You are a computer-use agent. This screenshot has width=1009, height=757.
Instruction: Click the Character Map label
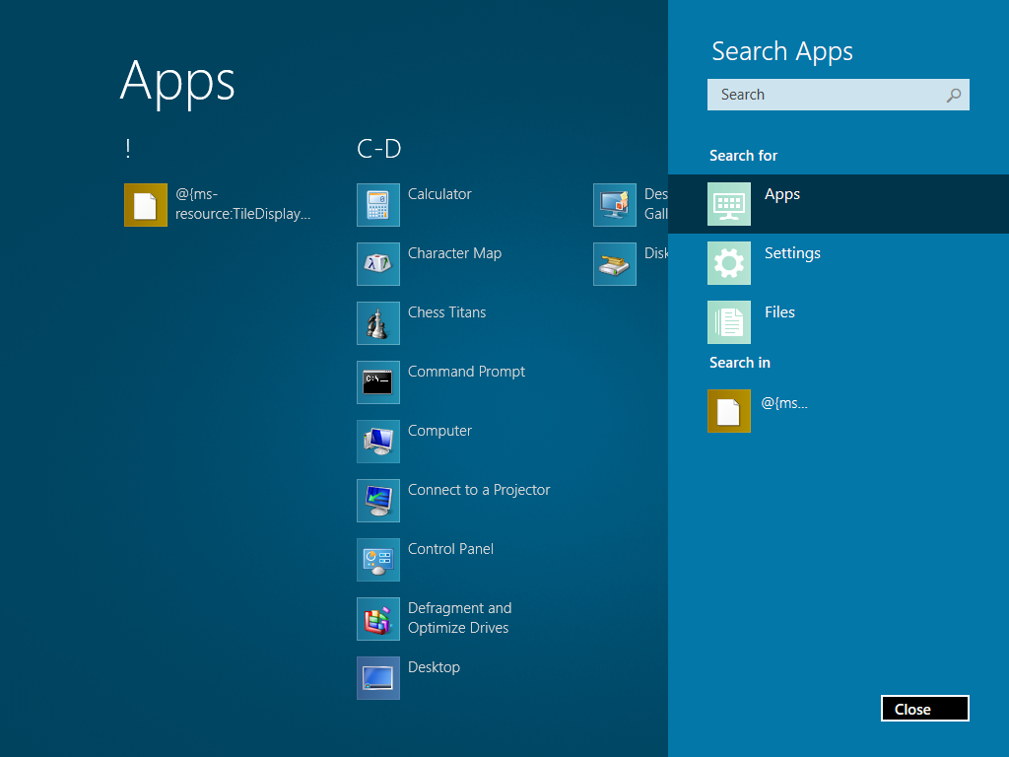point(454,253)
